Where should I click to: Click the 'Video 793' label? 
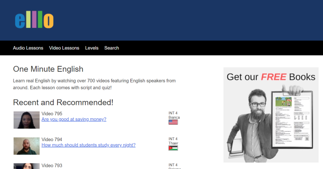(52, 166)
